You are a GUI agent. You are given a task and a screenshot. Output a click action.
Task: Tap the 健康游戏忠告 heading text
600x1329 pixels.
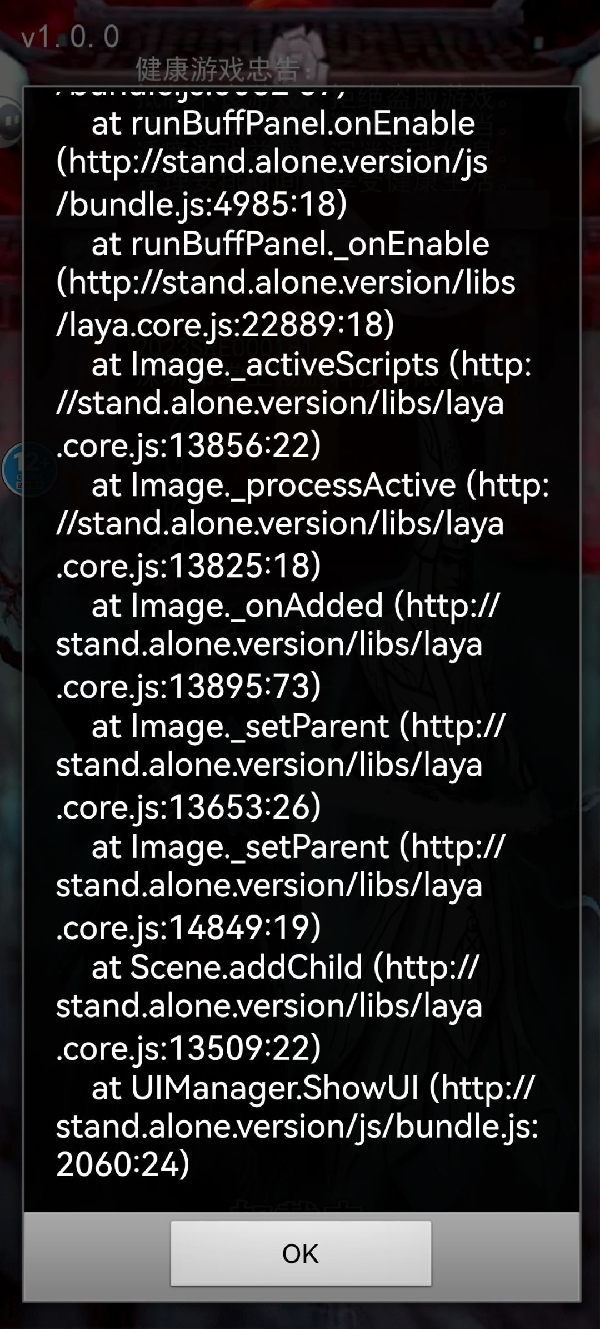218,70
